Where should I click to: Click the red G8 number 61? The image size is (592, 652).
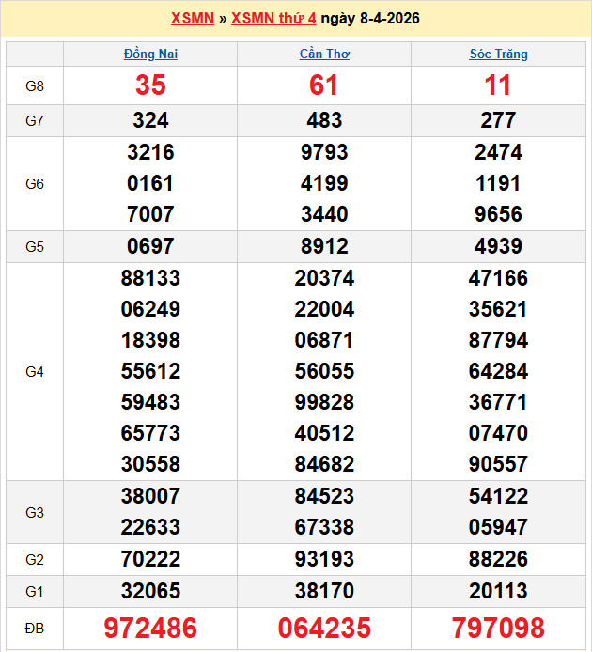[x=324, y=85]
